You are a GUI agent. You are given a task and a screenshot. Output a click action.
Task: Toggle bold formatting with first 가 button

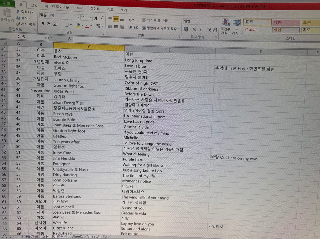[42, 24]
